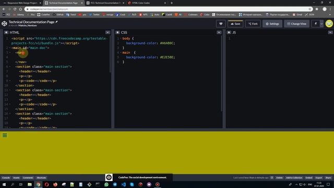The width and height of the screenshot is (334, 188).
Task: Save the pen
Action: tap(235, 23)
